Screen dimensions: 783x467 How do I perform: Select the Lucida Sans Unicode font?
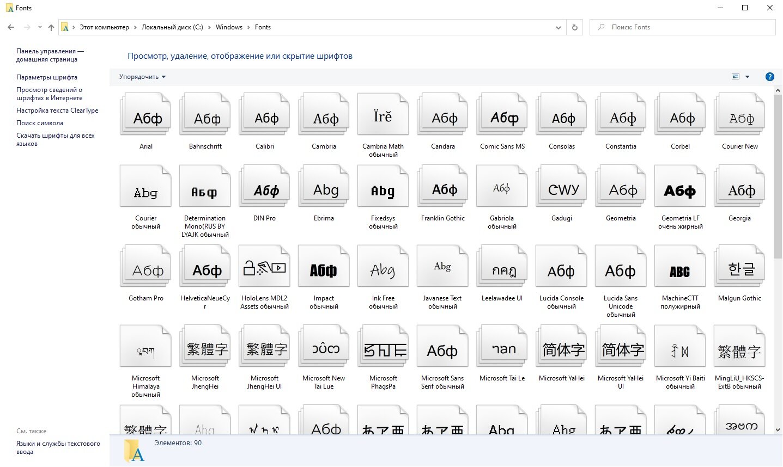click(x=621, y=266)
